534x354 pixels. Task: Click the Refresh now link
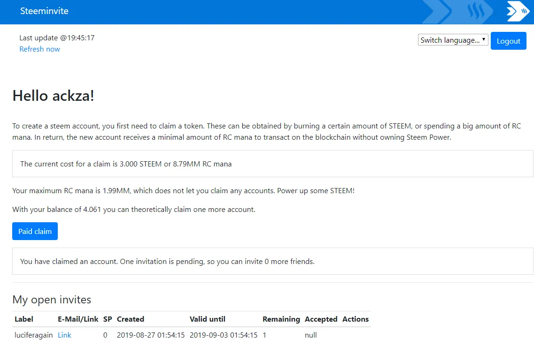coord(39,49)
